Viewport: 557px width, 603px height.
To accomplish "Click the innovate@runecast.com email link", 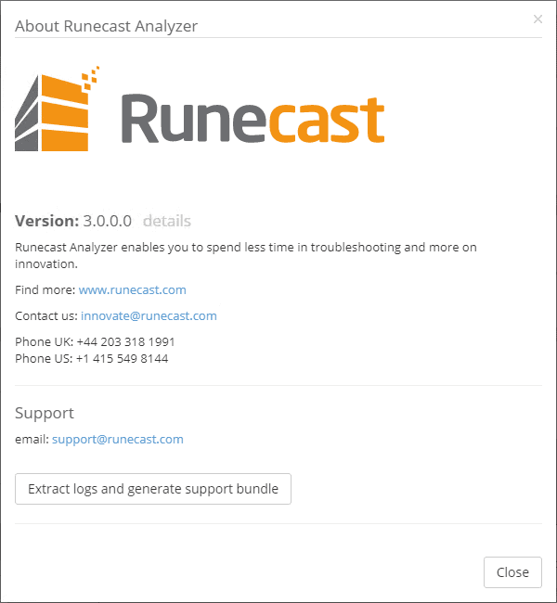I will point(149,315).
